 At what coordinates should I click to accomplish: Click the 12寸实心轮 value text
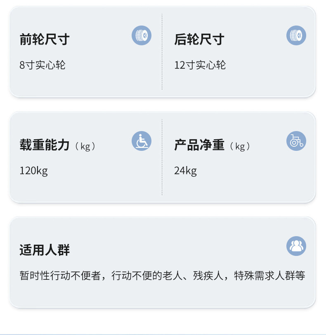[x=200, y=65]
